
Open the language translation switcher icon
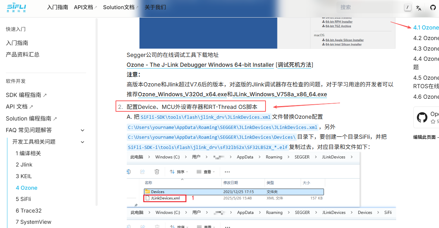(x=419, y=8)
